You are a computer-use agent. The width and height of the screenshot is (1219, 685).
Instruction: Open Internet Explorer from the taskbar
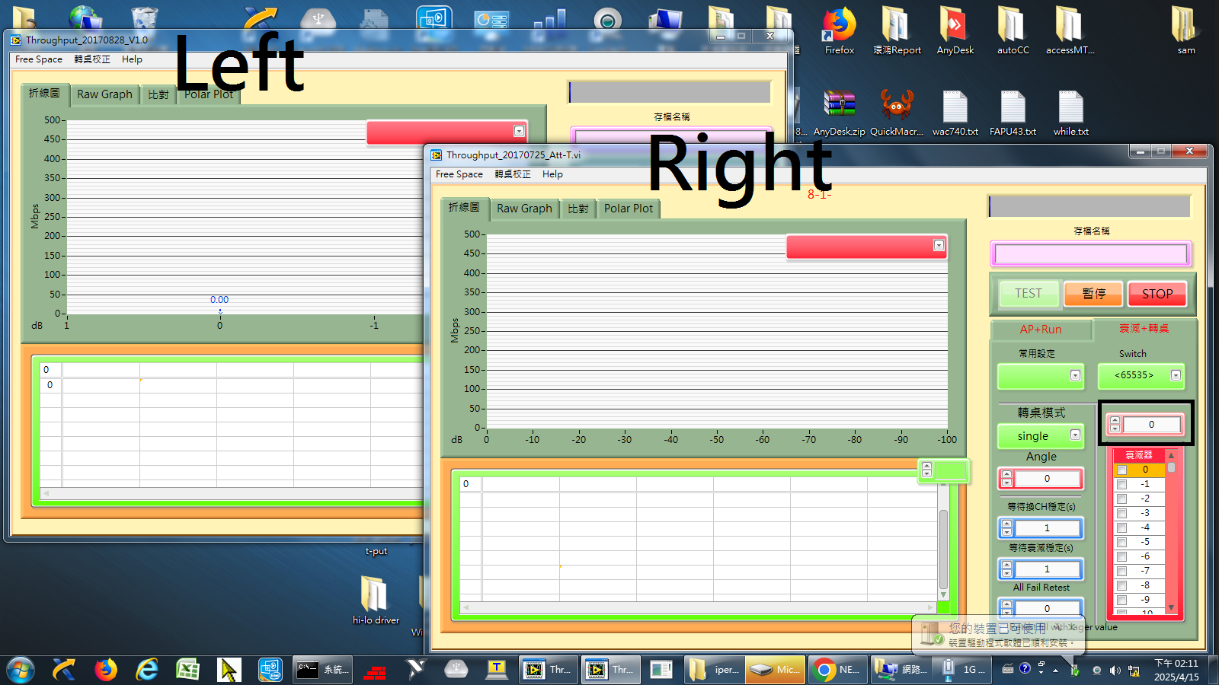(x=146, y=670)
